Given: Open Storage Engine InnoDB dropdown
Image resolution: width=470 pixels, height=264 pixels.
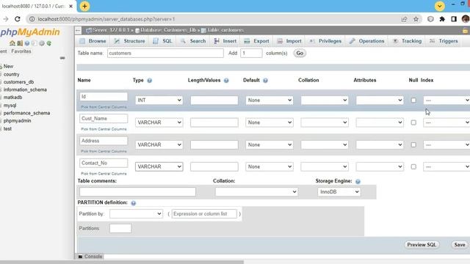Looking at the screenshot, I should pyautogui.click(x=339, y=192).
